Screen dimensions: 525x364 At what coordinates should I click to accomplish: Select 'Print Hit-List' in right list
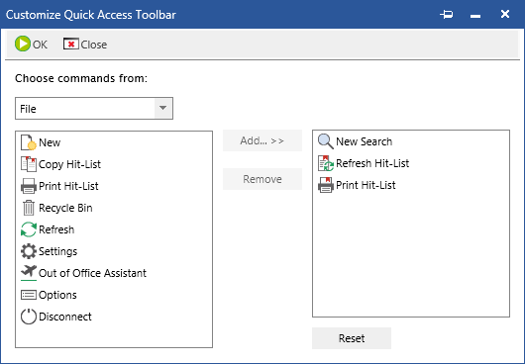366,185
